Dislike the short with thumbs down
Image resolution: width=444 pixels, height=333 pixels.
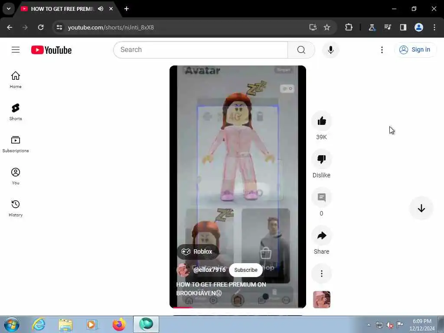(x=321, y=159)
